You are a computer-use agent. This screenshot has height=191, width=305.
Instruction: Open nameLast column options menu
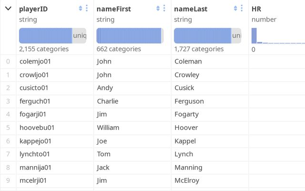point(241,9)
